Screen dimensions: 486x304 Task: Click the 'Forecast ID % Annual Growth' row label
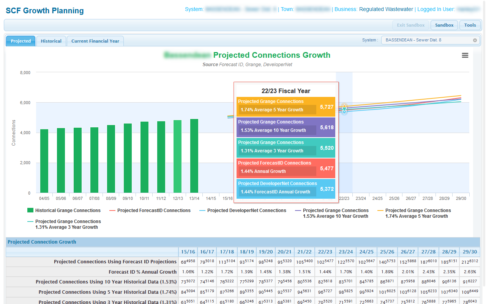coord(142,272)
